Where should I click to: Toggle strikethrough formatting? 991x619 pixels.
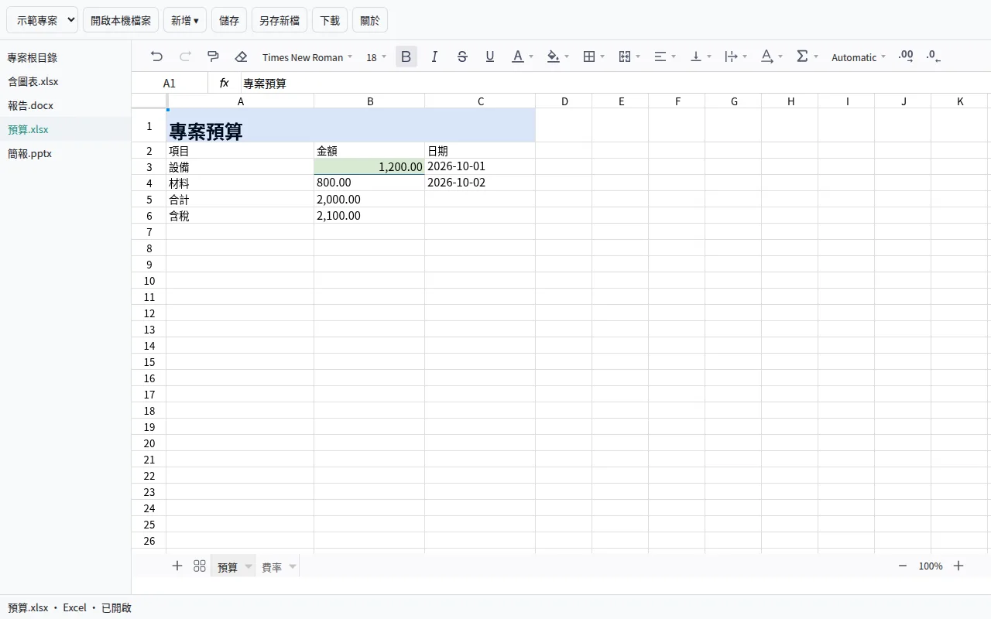(462, 56)
